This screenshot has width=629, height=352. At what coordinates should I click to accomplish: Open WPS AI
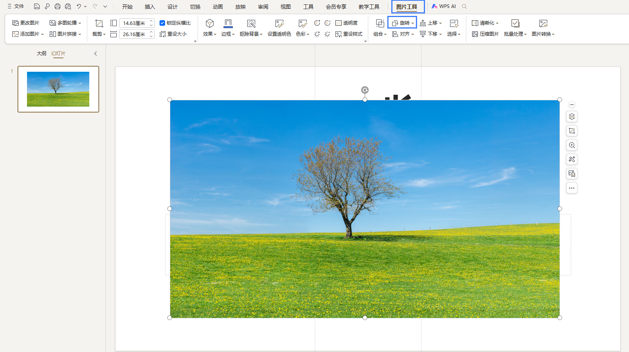(x=444, y=6)
